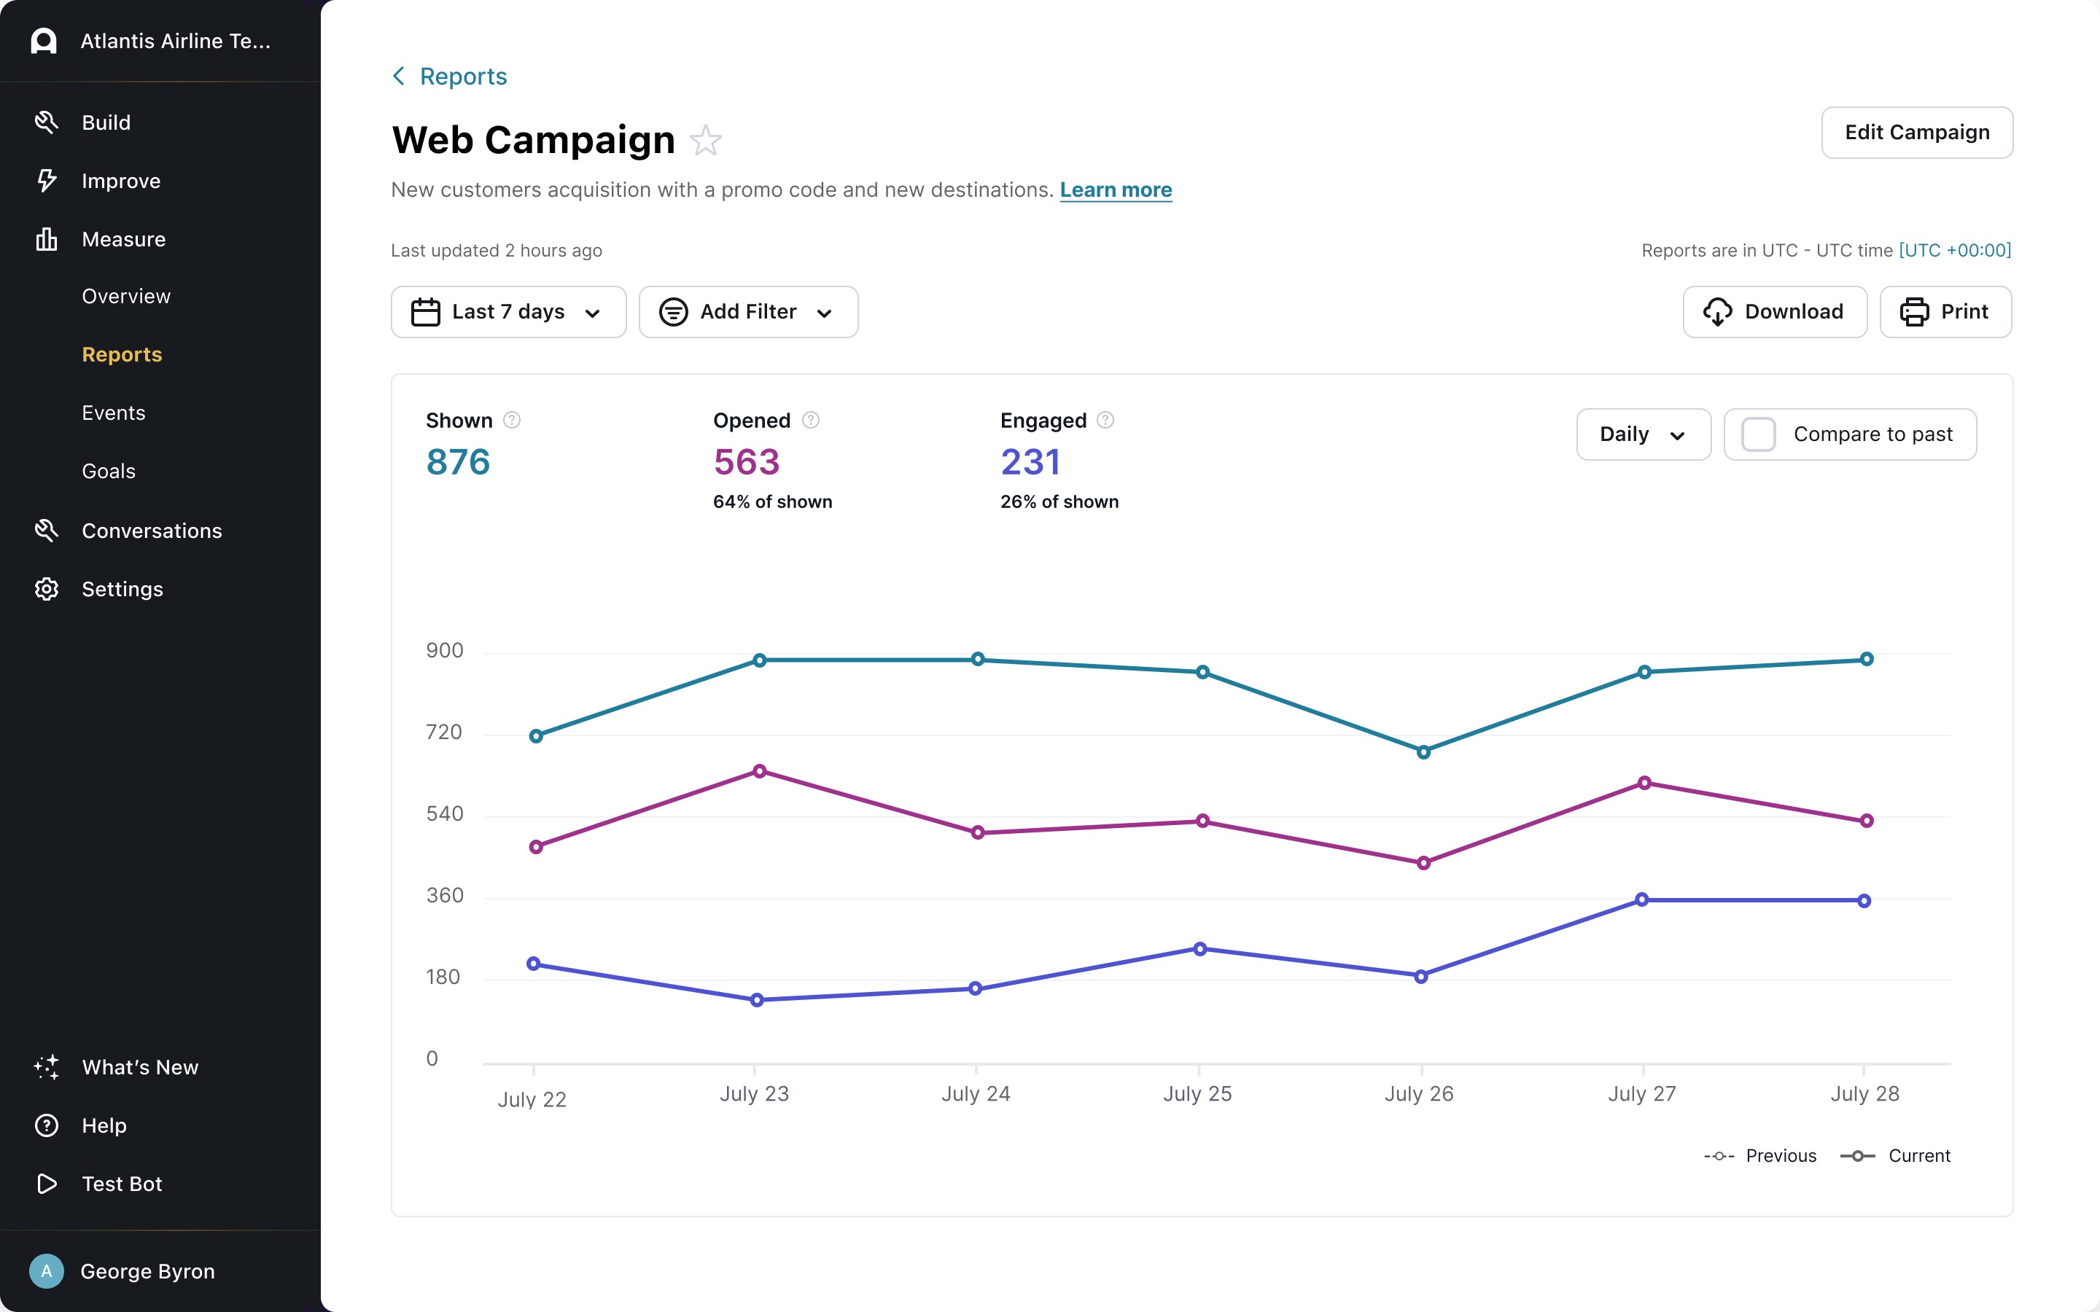Image resolution: width=2100 pixels, height=1312 pixels.
Task: Open the Last 7 days date dropdown
Action: (x=507, y=311)
